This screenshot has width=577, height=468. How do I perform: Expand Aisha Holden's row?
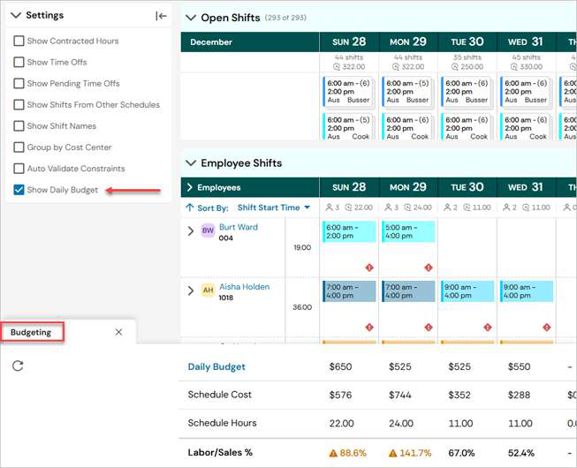tap(191, 291)
